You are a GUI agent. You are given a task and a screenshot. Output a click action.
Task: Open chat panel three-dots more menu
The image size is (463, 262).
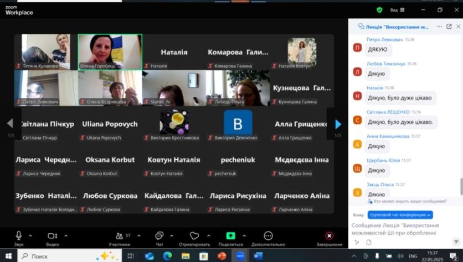439,26
